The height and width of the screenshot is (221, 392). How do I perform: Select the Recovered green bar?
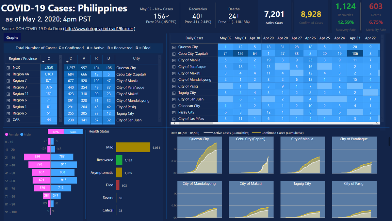pyautogui.click(x=119, y=160)
